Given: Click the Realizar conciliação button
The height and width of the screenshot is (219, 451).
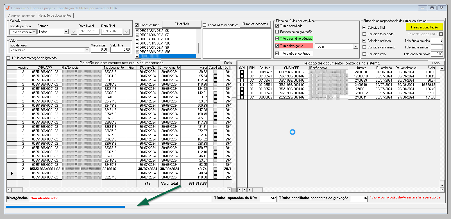Looking at the screenshot, I should click(x=424, y=27).
